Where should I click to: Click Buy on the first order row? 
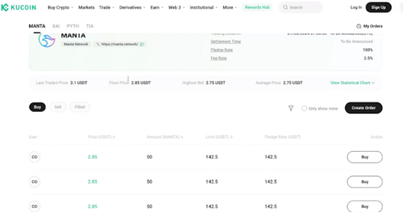coord(365,157)
